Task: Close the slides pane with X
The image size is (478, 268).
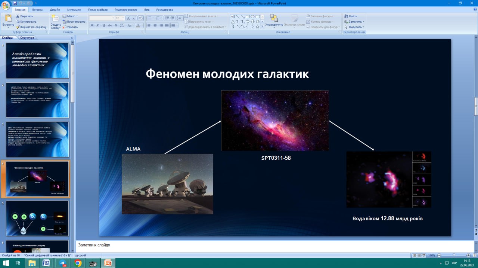Action: [72, 38]
